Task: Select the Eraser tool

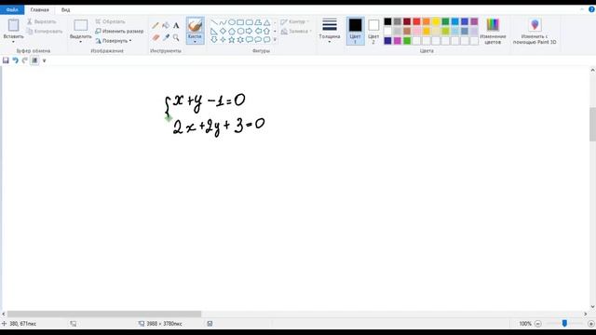Action: 156,37
